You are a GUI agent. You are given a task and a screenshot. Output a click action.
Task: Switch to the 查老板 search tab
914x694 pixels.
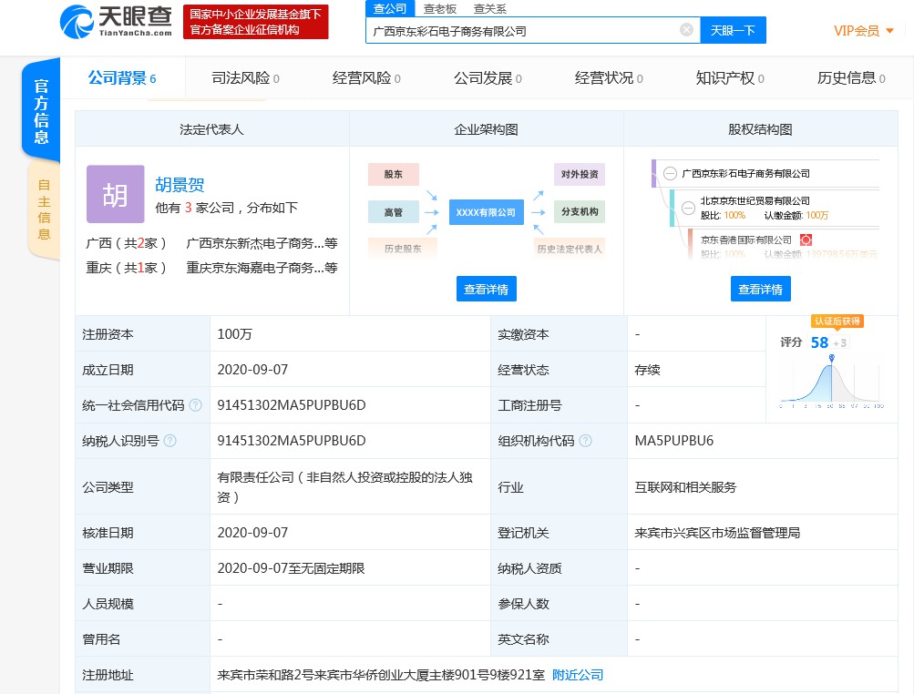pos(439,9)
